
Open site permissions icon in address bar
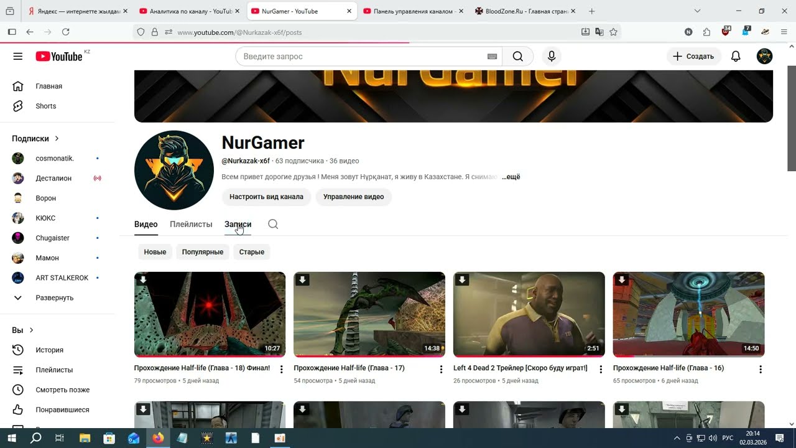168,32
